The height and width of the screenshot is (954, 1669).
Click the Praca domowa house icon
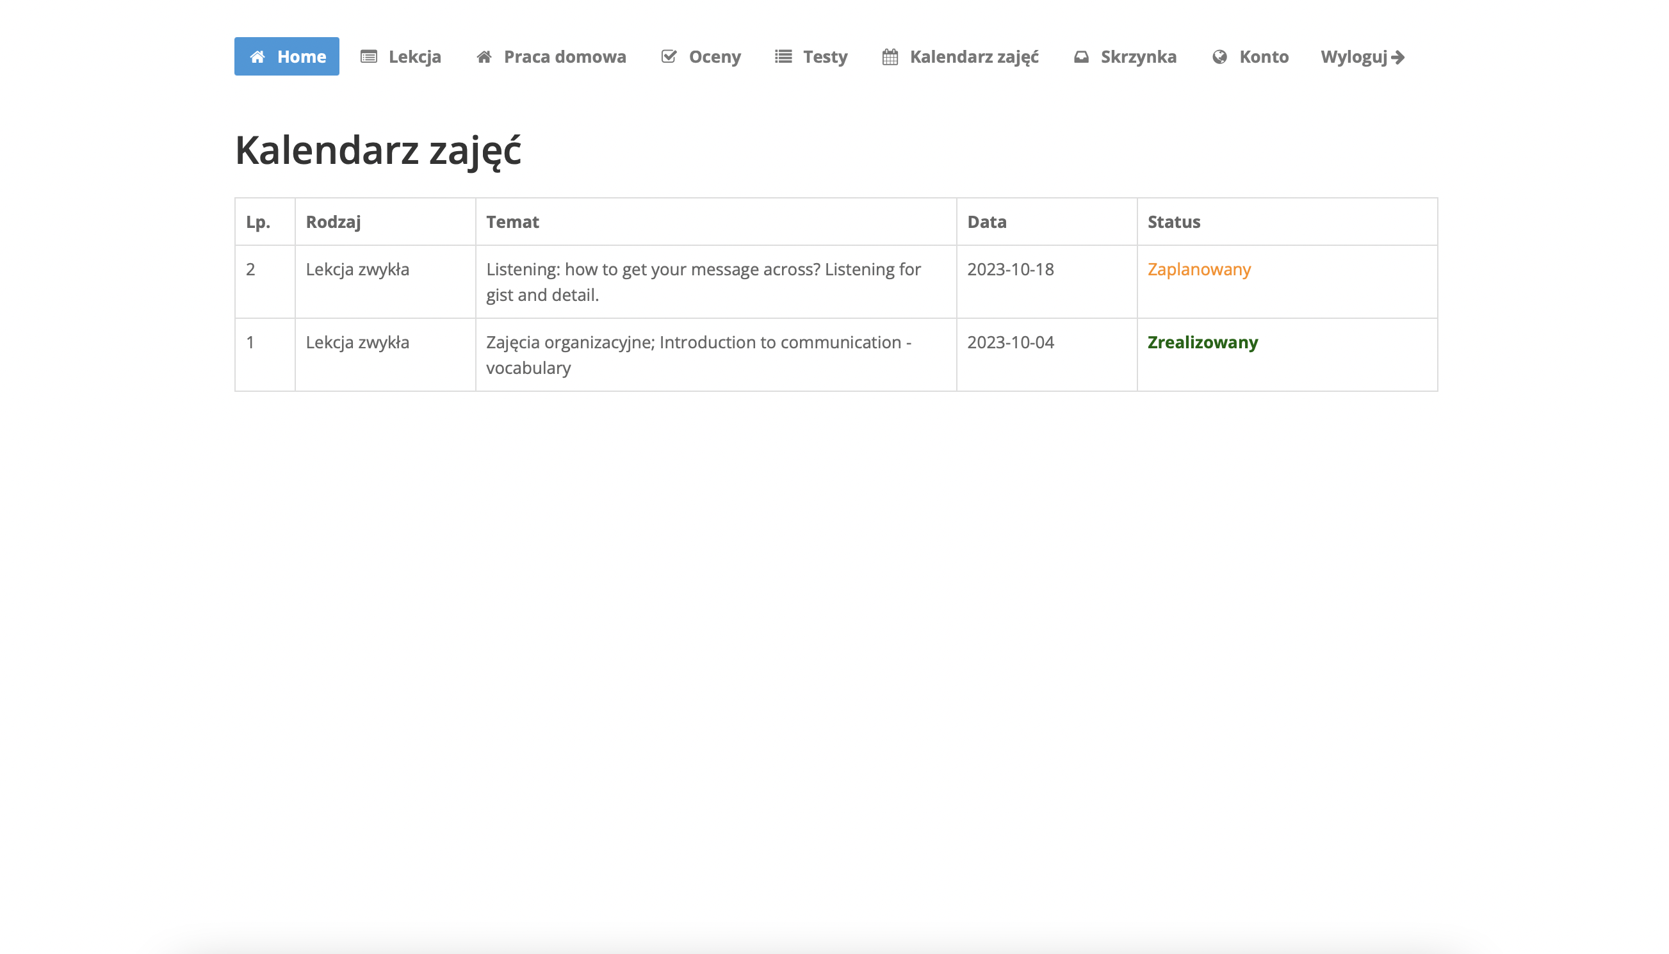click(484, 57)
